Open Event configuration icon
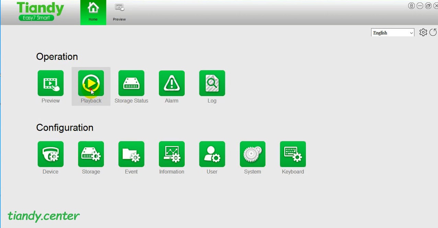 pyautogui.click(x=131, y=154)
